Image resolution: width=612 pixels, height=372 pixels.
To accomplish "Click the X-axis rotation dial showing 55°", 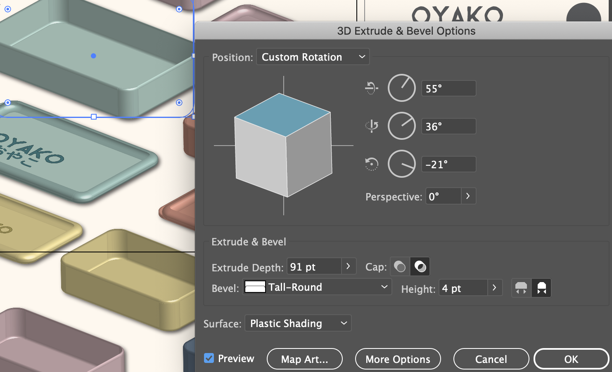I will (401, 88).
